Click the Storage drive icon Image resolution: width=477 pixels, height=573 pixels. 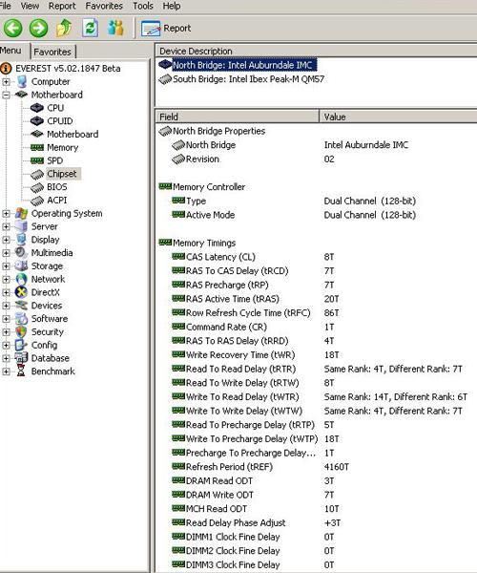coord(21,266)
